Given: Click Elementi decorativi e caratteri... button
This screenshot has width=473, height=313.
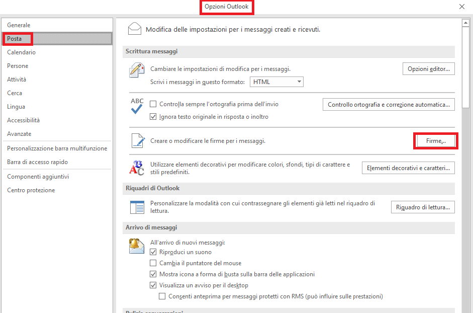Looking at the screenshot, I should click(x=408, y=168).
